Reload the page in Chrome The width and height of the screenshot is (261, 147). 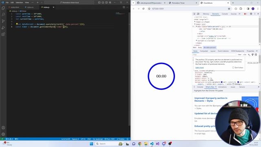pyautogui.click(x=143, y=9)
